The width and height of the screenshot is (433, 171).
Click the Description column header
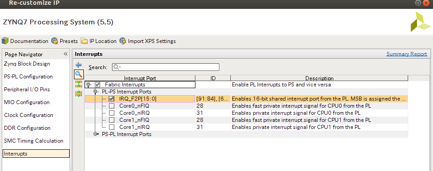click(x=319, y=78)
